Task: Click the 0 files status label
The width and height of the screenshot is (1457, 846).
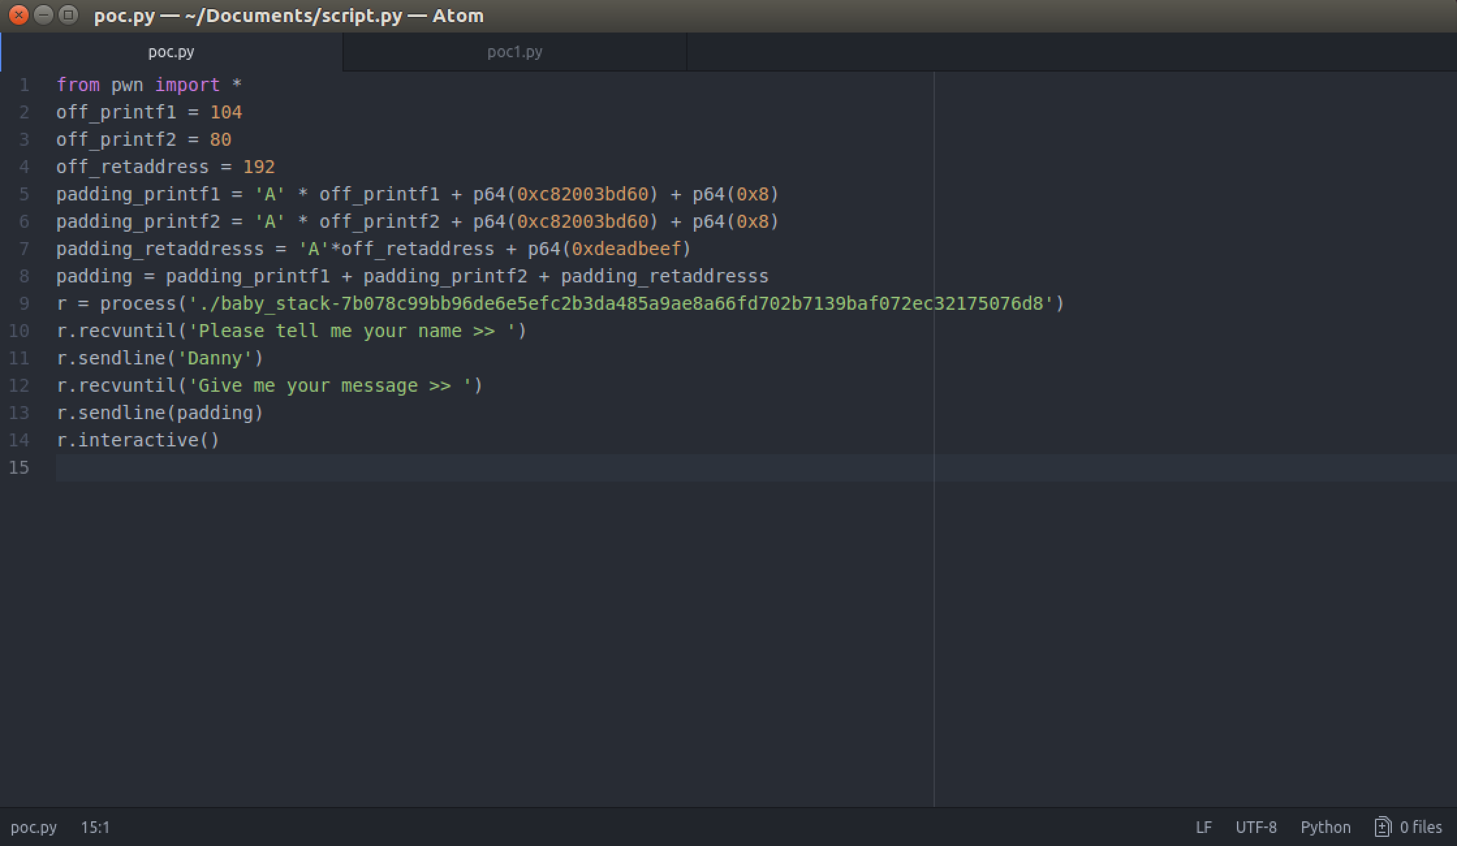Action: click(x=1421, y=827)
